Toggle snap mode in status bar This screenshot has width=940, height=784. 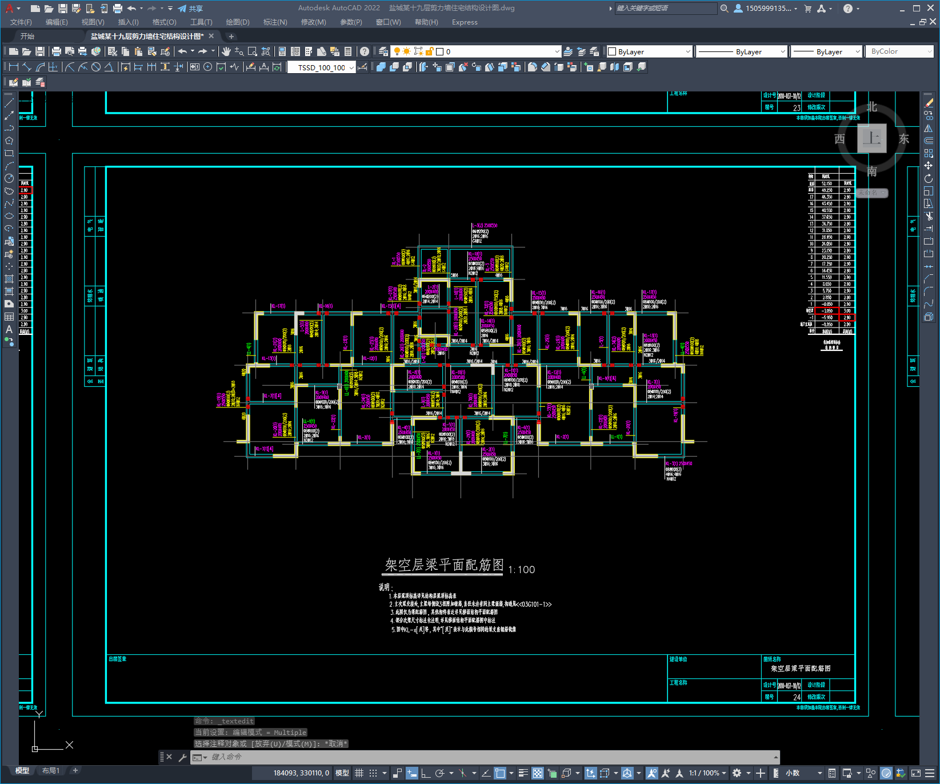click(373, 773)
